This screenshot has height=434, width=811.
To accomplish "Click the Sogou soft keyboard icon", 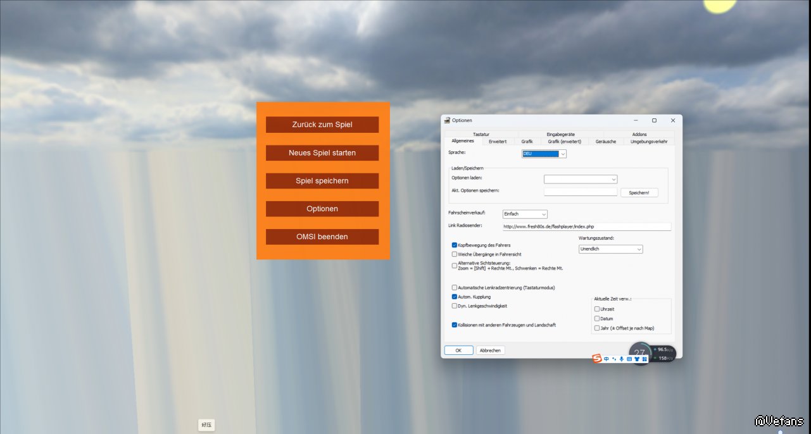I will [629, 359].
